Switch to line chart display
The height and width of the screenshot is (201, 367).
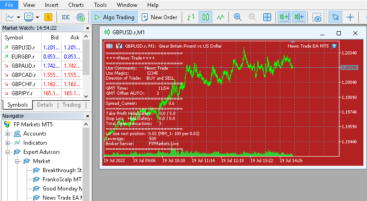pyautogui.click(x=220, y=17)
